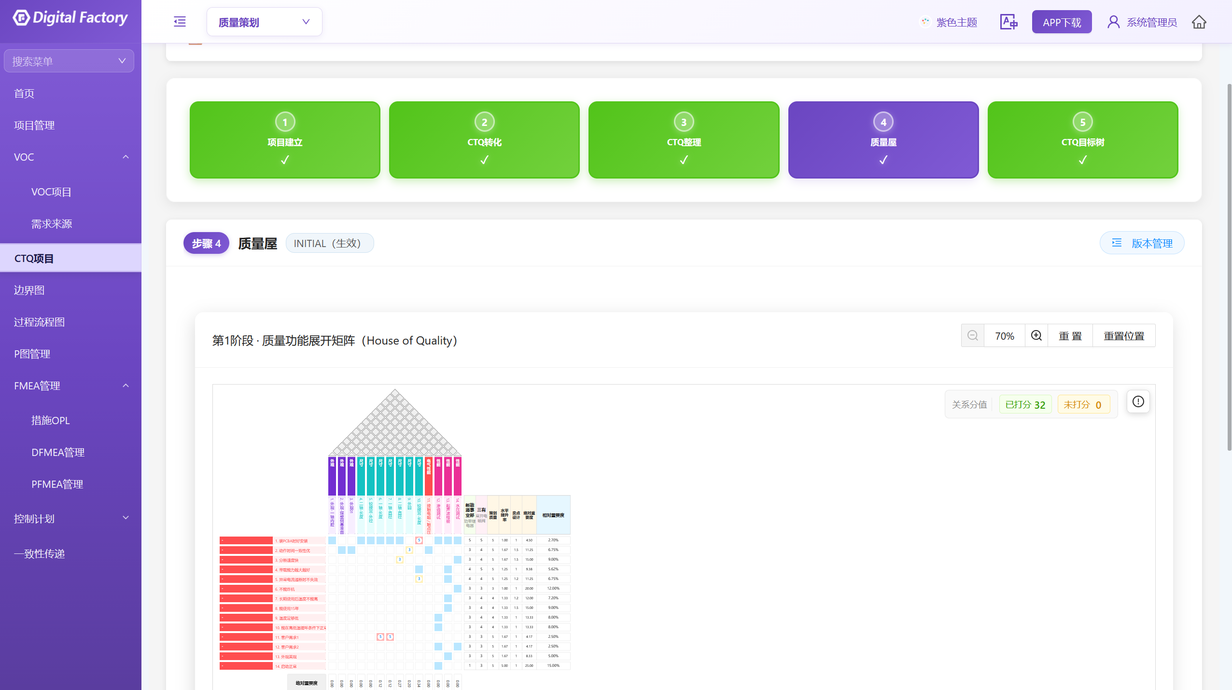Click the 已打分 32 scored tag
This screenshot has height=690, width=1232.
click(x=1025, y=405)
